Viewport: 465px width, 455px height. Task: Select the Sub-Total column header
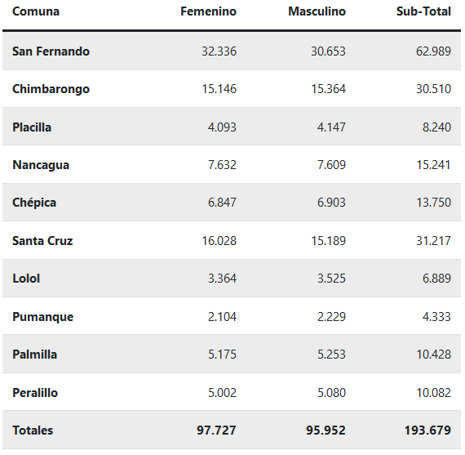(423, 11)
